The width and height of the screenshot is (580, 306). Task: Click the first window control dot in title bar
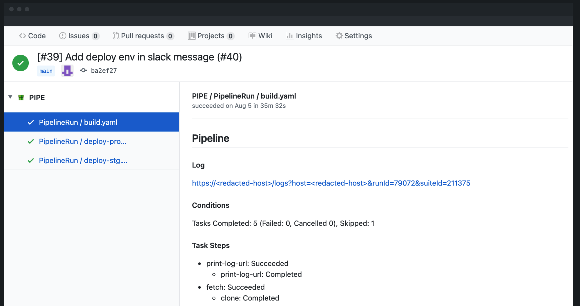point(11,9)
